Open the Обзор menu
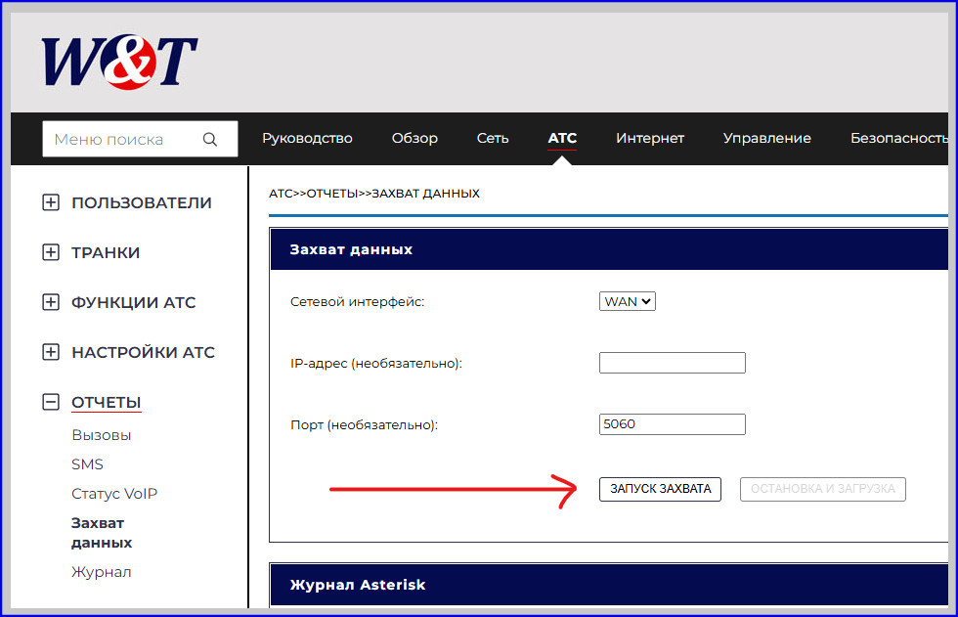This screenshot has height=617, width=958. coord(414,138)
